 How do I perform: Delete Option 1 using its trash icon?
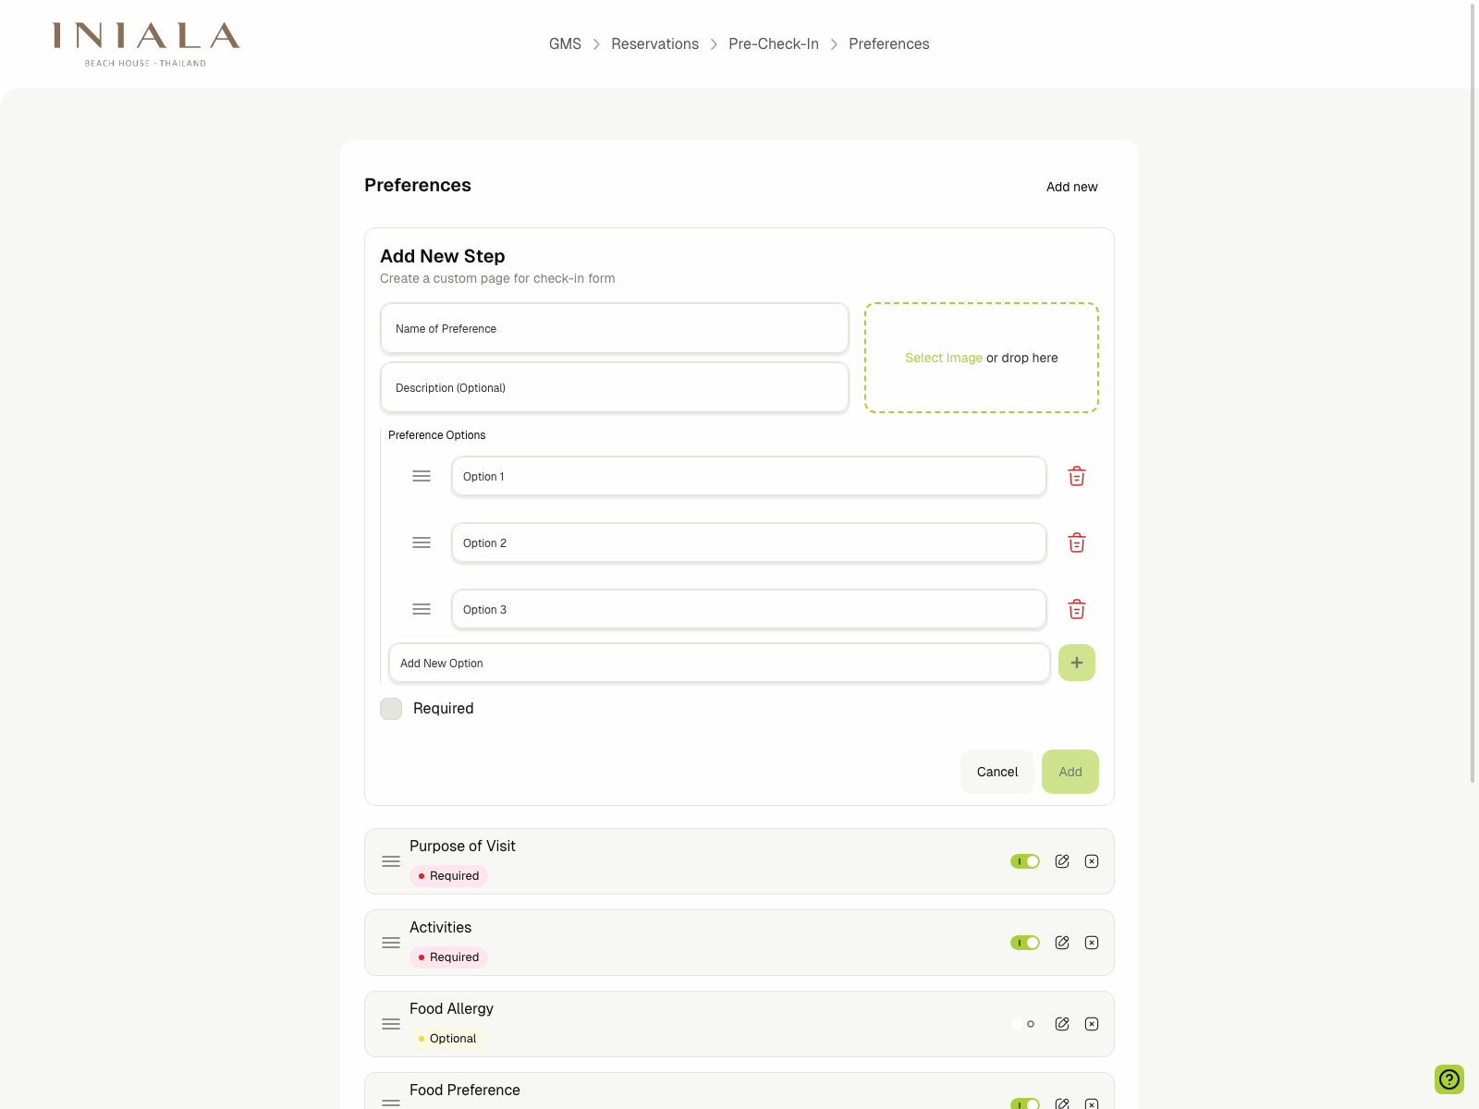[x=1076, y=476]
